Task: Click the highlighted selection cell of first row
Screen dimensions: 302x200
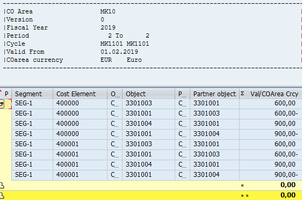Action: click(x=8, y=104)
